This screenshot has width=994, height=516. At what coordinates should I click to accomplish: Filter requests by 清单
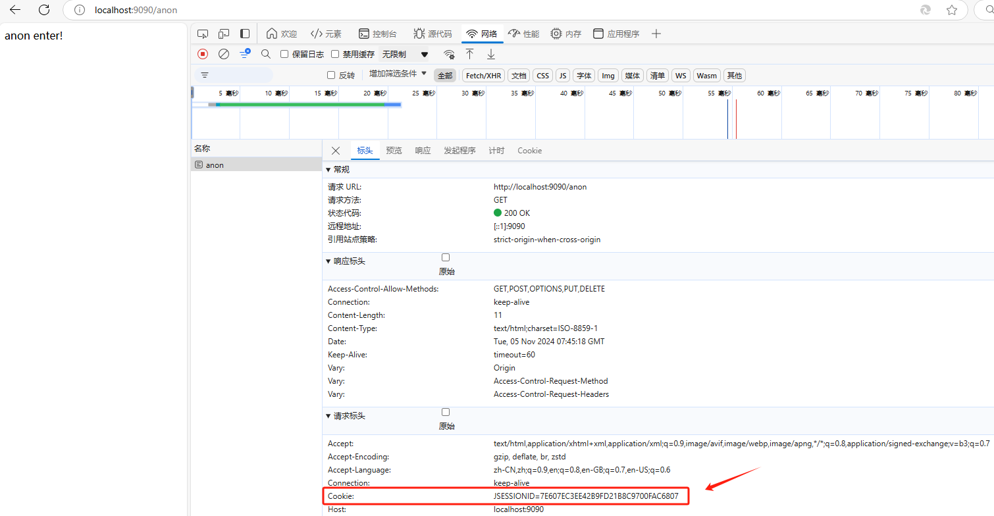tap(658, 76)
